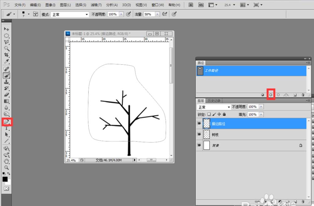
Task: Activate the Hand tool
Action: point(6,161)
